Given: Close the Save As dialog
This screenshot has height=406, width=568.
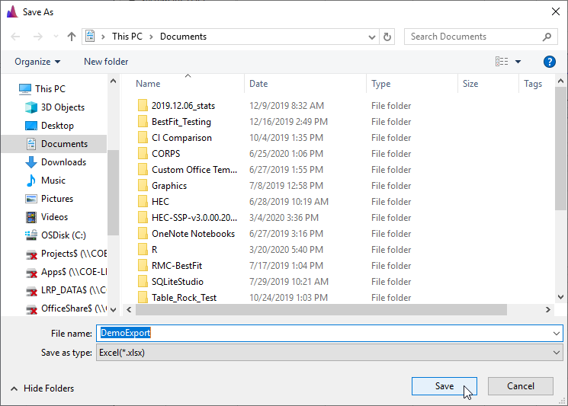Looking at the screenshot, I should (x=555, y=11).
